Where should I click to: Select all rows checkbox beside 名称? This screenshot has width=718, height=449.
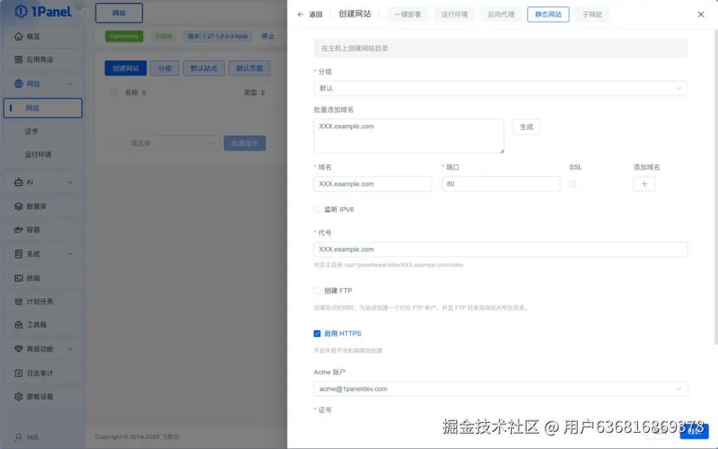[x=114, y=92]
